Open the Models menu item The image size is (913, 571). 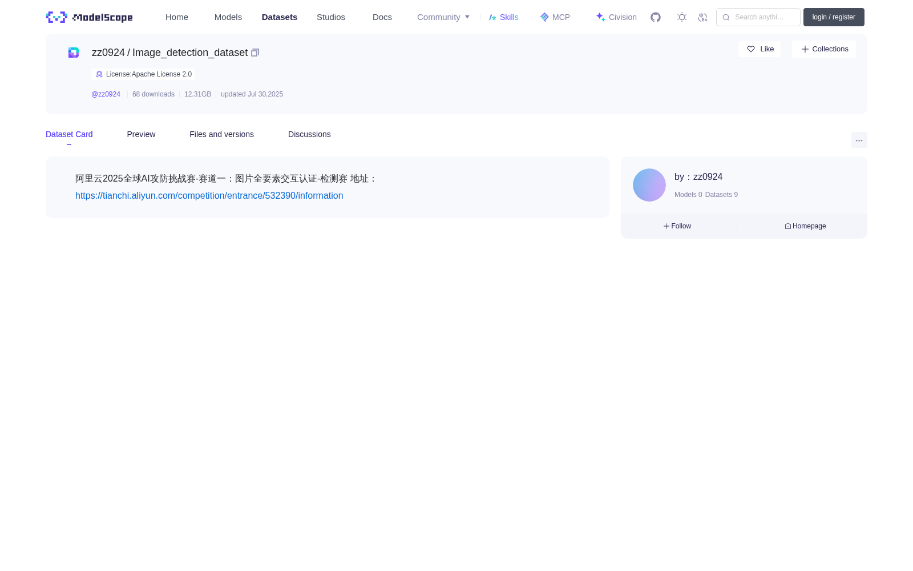click(x=228, y=17)
